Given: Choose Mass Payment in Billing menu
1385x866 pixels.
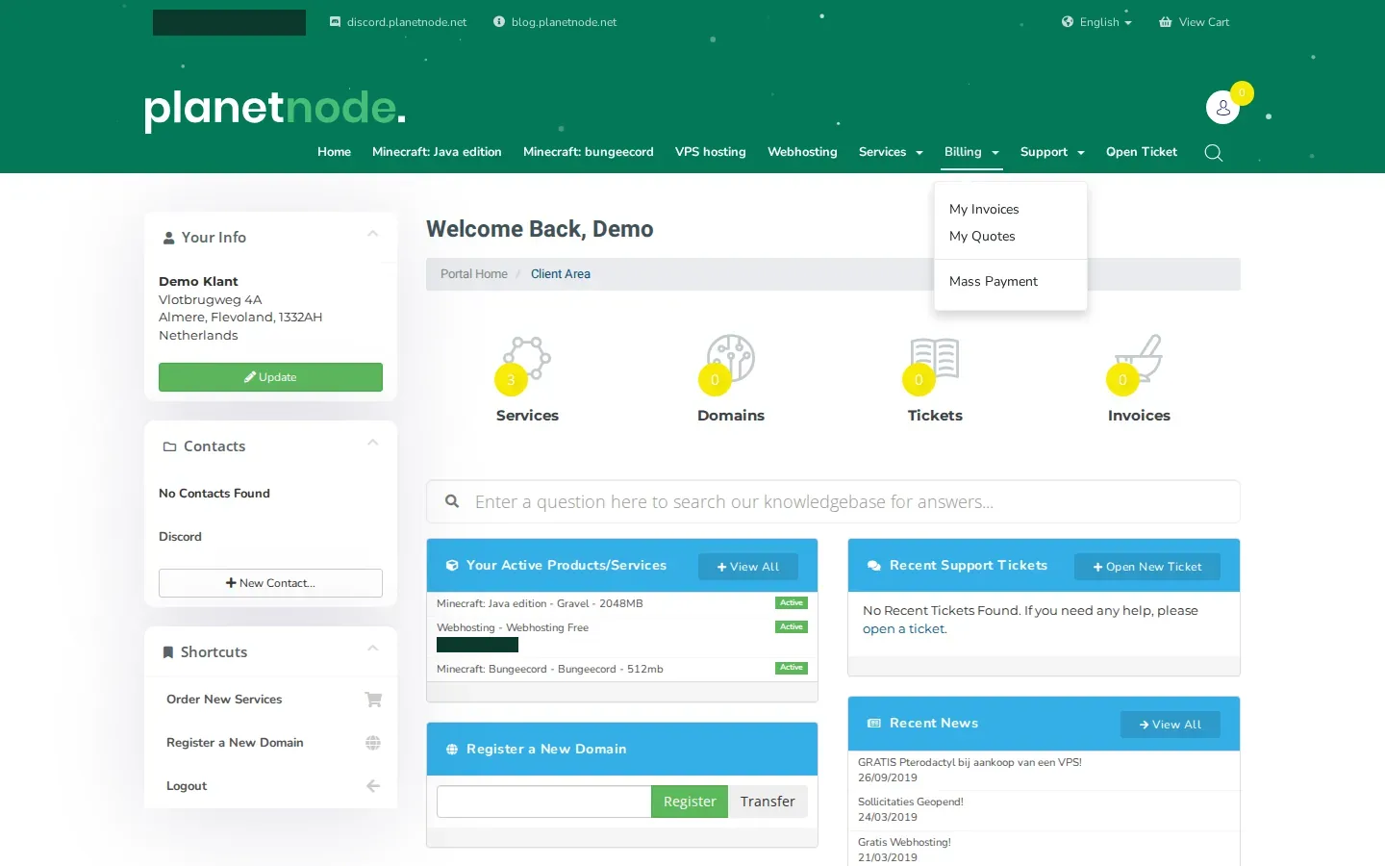Looking at the screenshot, I should 993,281.
